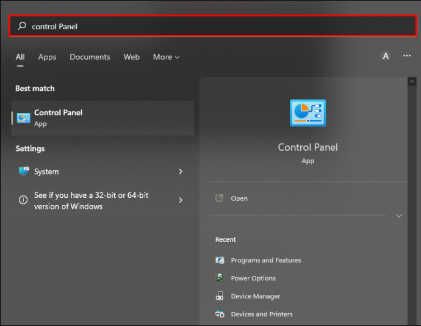This screenshot has height=326, width=421.
Task: Click the Settings section heading
Action: (30, 148)
